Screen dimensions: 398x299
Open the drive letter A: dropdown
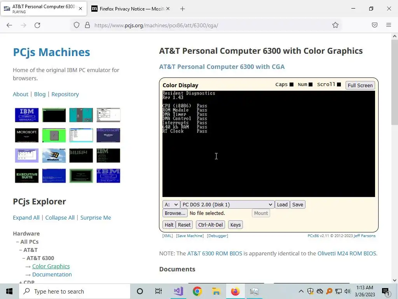click(x=171, y=205)
